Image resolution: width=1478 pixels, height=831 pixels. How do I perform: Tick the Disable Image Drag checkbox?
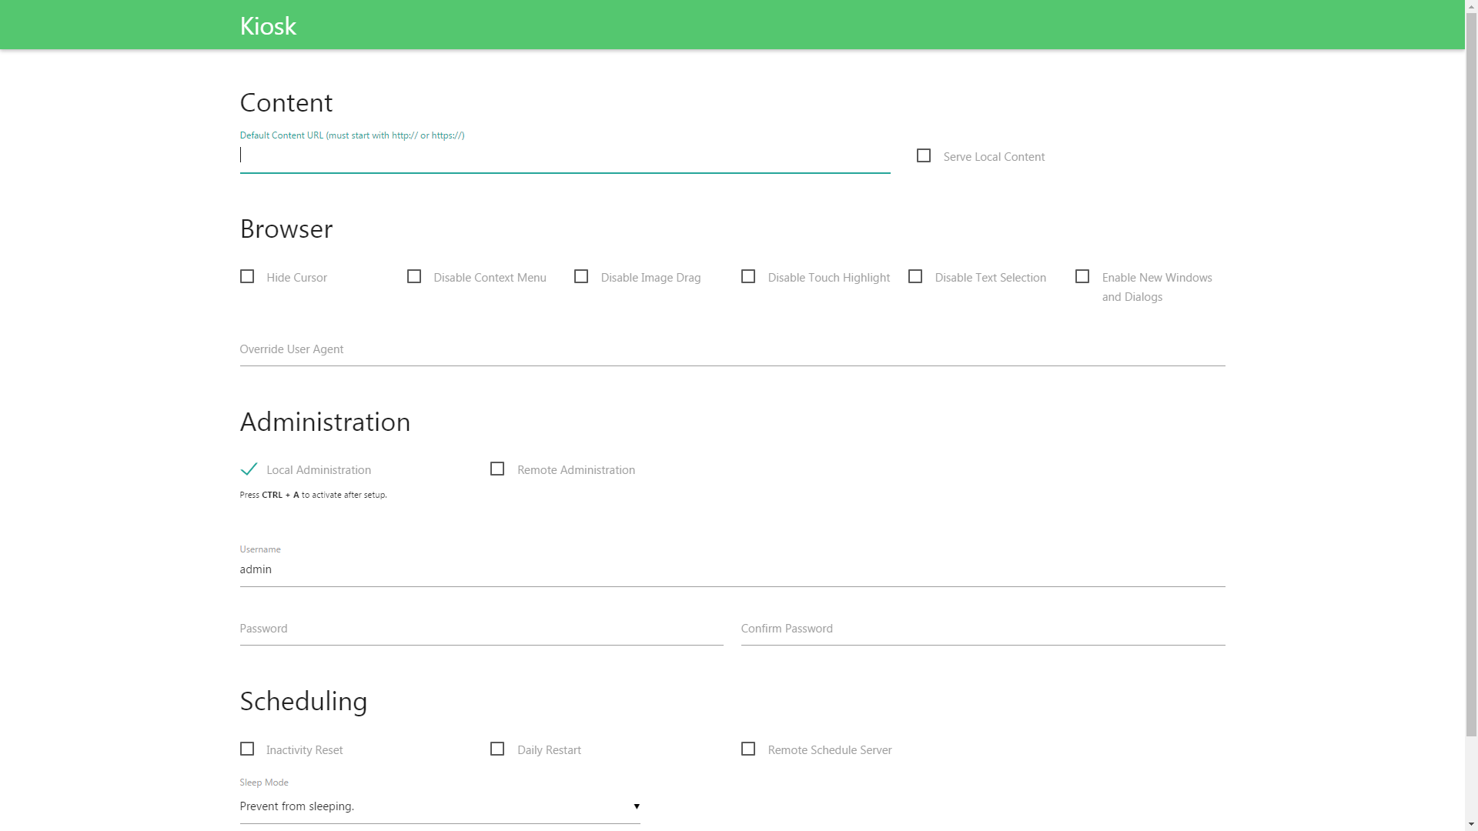[581, 276]
